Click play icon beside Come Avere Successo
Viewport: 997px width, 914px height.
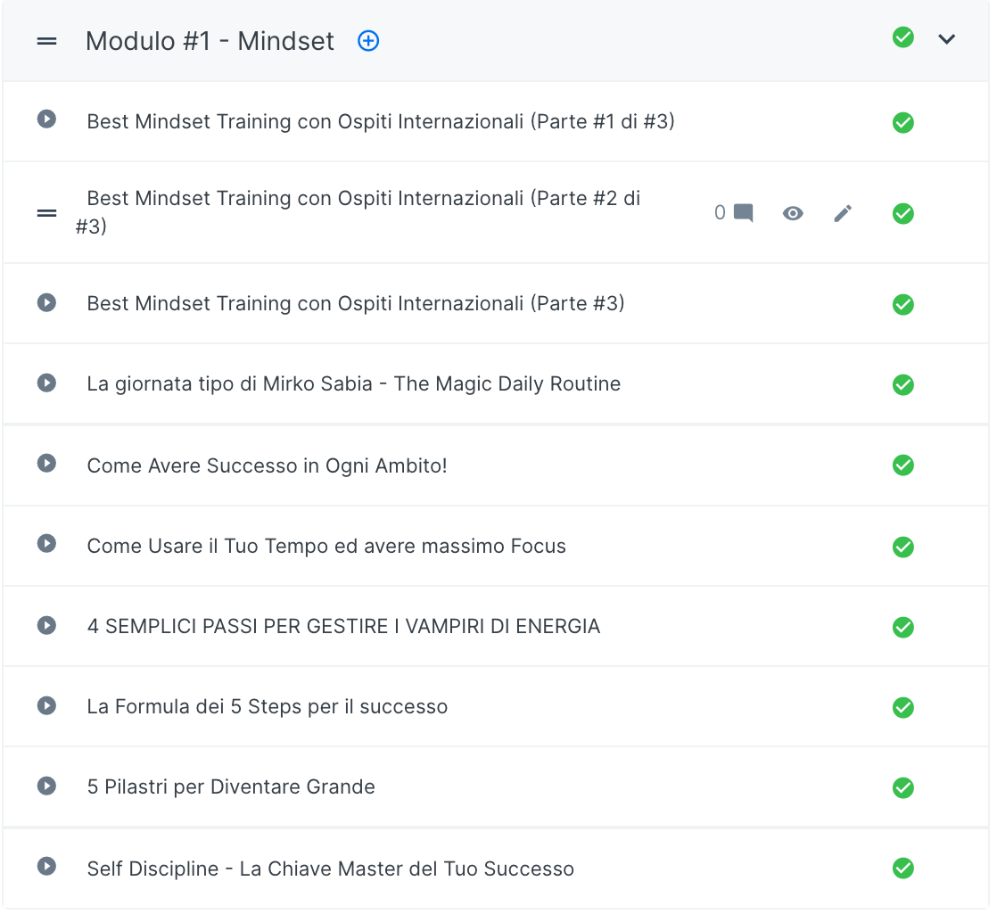[46, 464]
